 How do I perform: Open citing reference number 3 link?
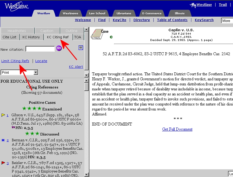(7, 163)
